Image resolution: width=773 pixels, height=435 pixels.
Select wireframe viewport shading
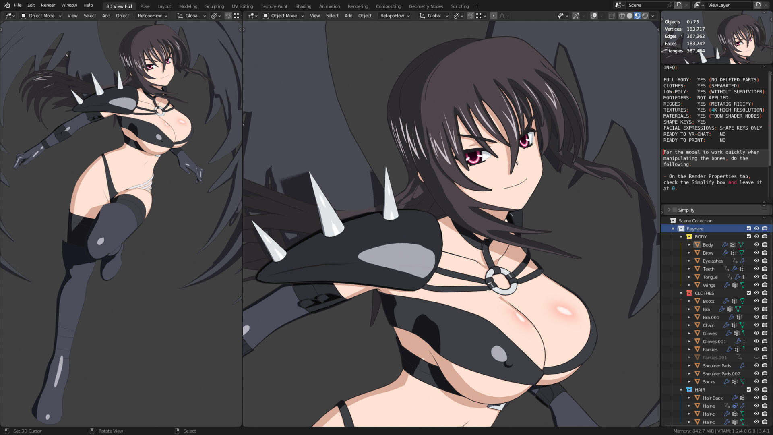point(622,16)
